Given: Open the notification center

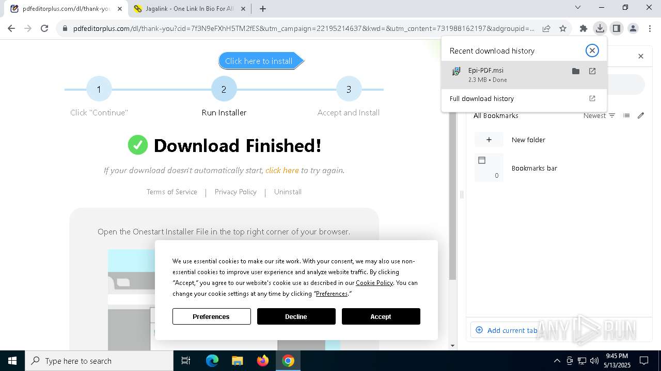Looking at the screenshot, I should click(x=644, y=361).
